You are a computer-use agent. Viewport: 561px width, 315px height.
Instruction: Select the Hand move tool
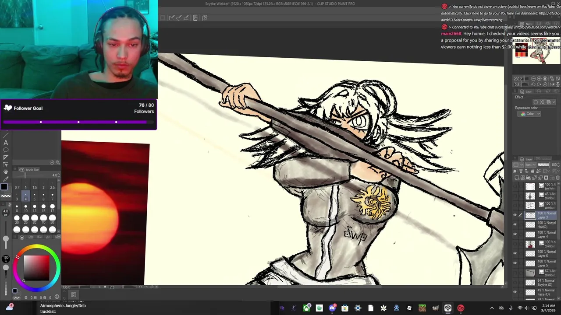[x=6, y=171]
